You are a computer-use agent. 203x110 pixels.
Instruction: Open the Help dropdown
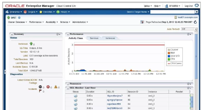[157, 6]
